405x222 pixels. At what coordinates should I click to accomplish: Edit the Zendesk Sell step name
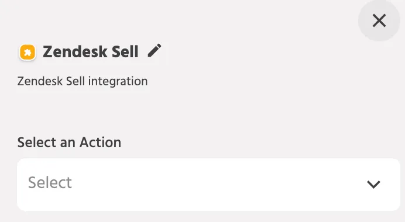155,51
